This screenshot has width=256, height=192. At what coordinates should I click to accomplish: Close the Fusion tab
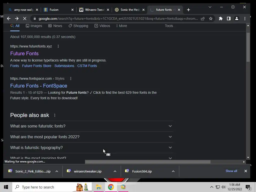72,10
